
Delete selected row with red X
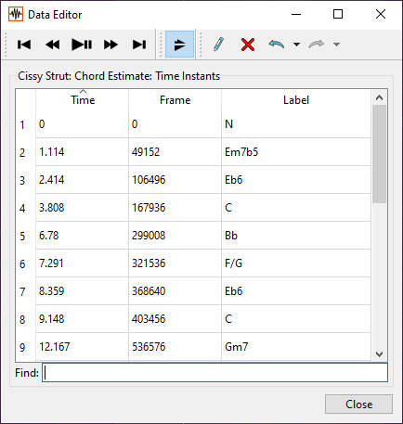click(x=248, y=45)
